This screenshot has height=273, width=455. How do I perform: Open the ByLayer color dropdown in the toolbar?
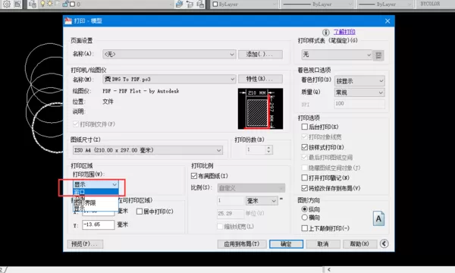pyautogui.click(x=244, y=4)
